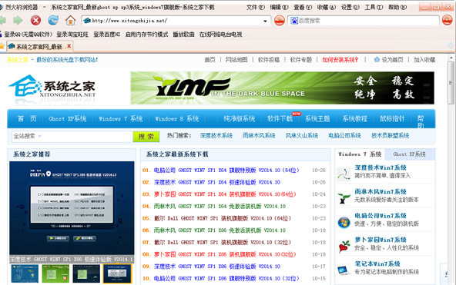Click the red search button beside Baidu box

coord(448,20)
